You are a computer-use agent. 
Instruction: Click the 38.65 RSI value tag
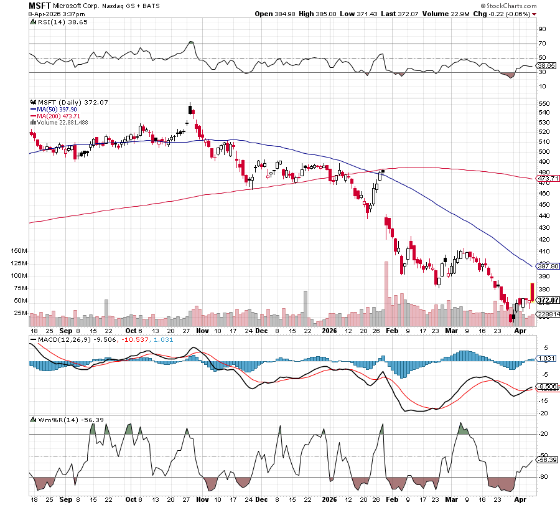coord(547,65)
